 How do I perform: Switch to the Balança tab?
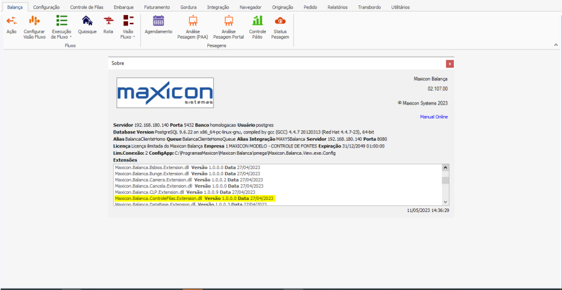[15, 7]
